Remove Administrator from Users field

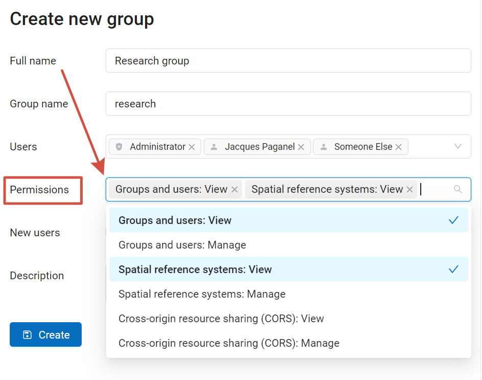click(x=192, y=147)
